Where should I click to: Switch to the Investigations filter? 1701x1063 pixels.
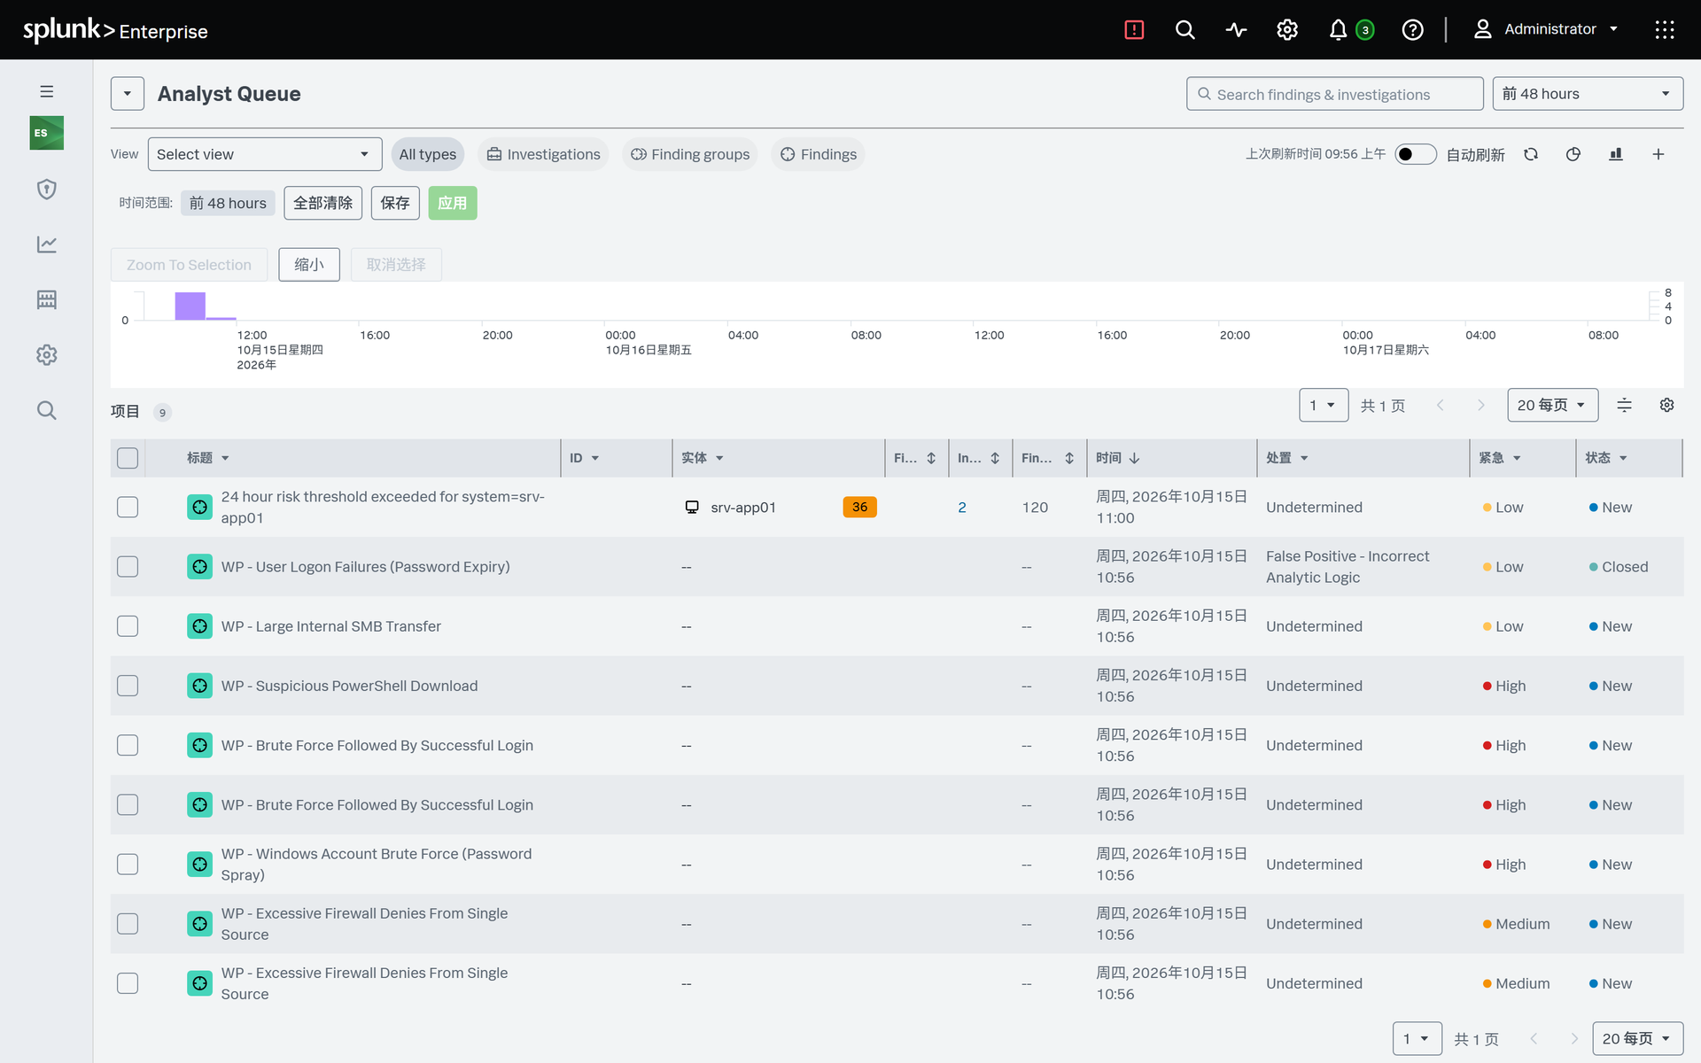pos(543,154)
